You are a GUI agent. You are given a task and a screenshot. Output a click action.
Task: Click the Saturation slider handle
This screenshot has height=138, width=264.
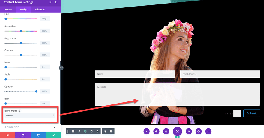coord(21,31)
